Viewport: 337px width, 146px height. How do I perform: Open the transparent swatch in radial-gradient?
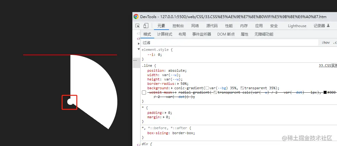pos(215,92)
